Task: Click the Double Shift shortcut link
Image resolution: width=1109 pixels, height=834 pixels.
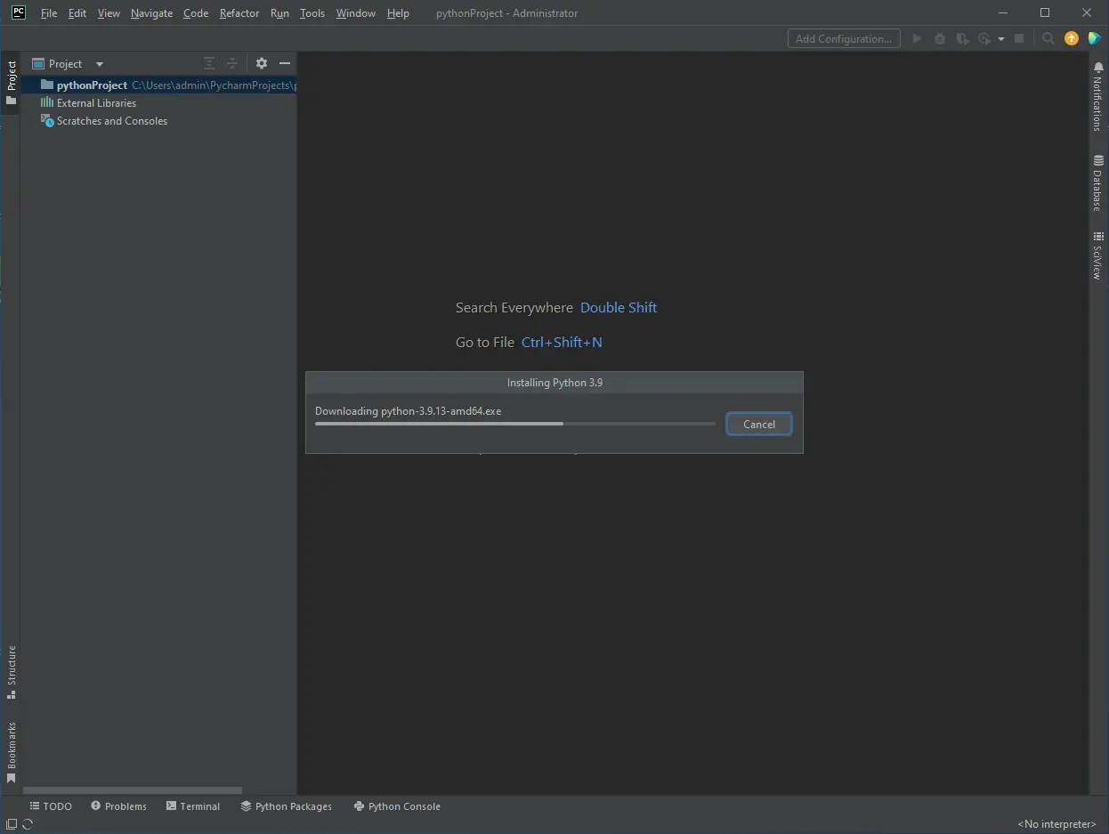Action: pyautogui.click(x=619, y=307)
